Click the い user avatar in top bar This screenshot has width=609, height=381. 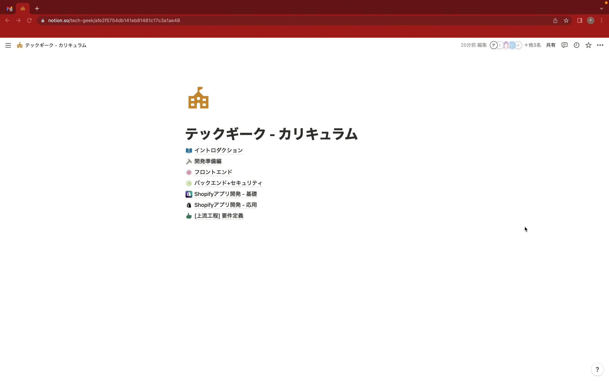click(x=512, y=45)
